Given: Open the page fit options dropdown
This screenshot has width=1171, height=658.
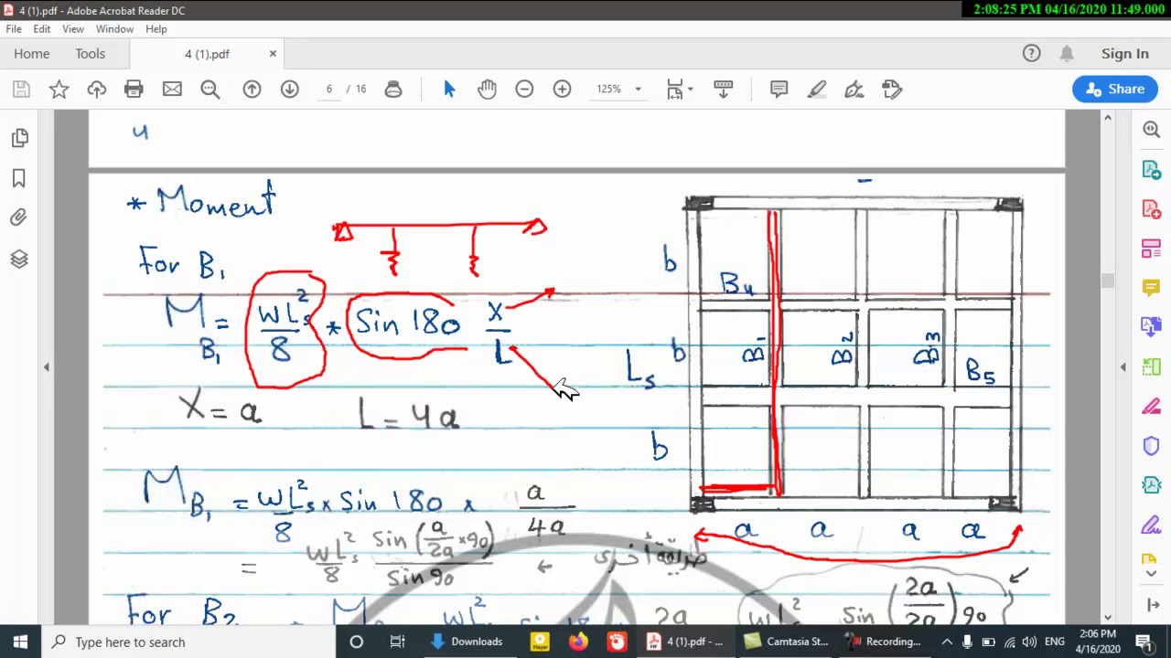Looking at the screenshot, I should click(680, 89).
